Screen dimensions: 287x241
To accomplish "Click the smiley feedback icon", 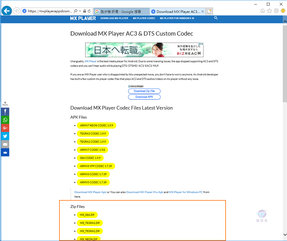I will pyautogui.click(x=283, y=11).
